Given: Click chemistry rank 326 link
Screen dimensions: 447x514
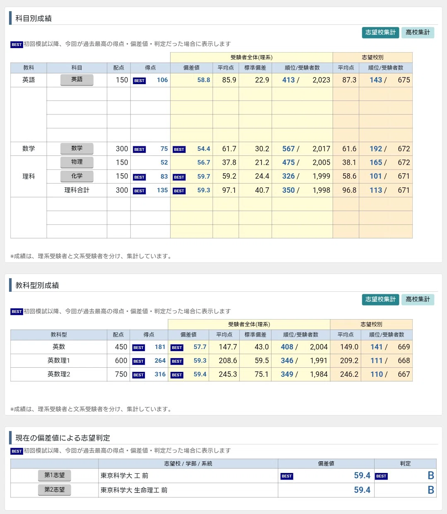Looking at the screenshot, I should (288, 176).
